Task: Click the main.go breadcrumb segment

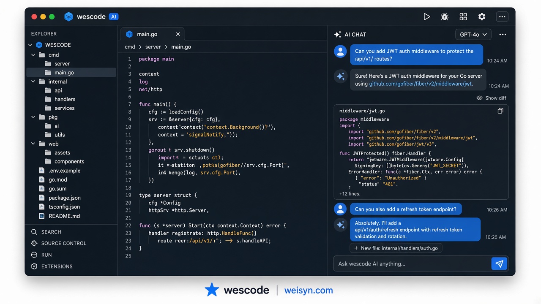Action: (181, 47)
